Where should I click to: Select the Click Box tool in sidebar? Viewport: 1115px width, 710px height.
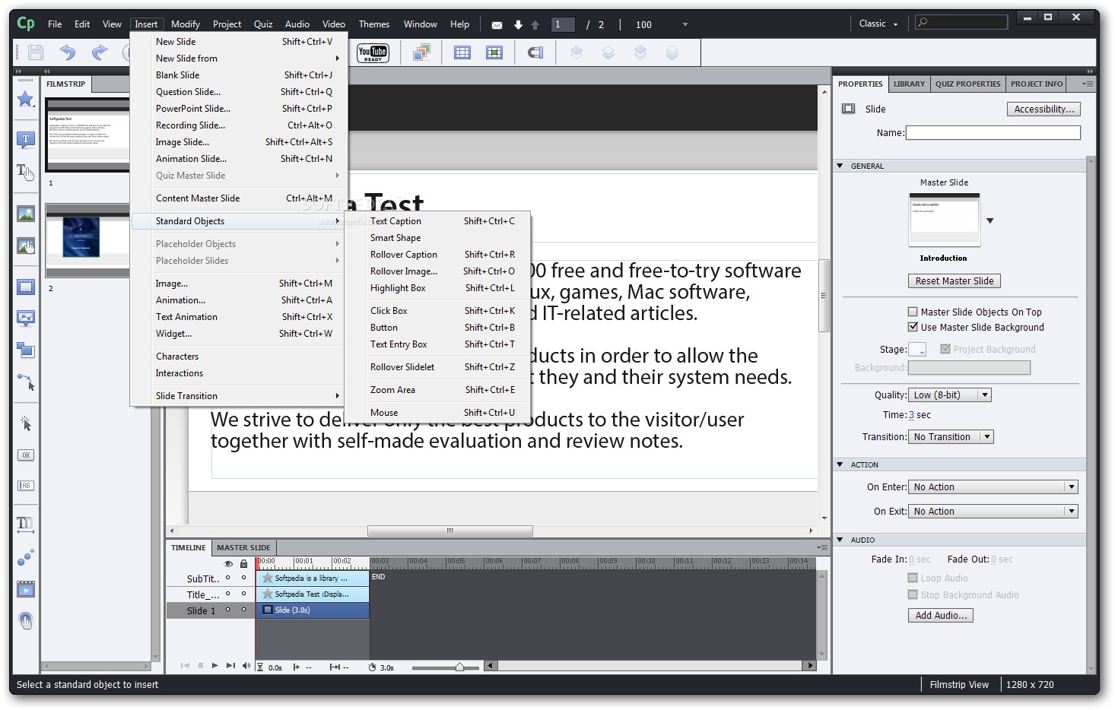26,423
